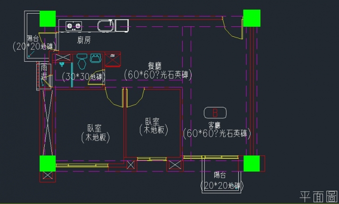The width and height of the screenshot is (339, 204).
Task: Click the rounded B unit label
Action: click(215, 113)
